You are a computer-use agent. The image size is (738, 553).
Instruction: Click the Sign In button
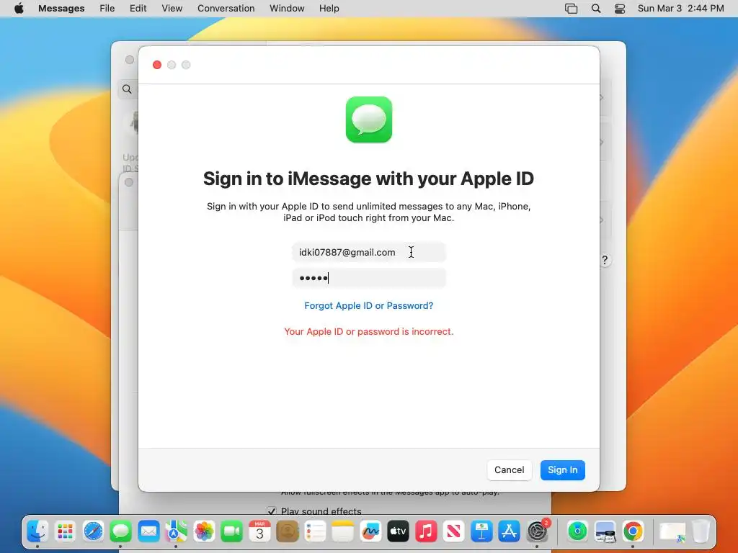coord(562,469)
